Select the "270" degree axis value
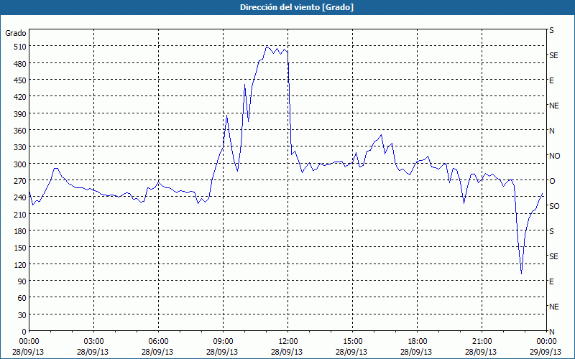Image resolution: width=575 pixels, height=359 pixels. tap(20, 181)
